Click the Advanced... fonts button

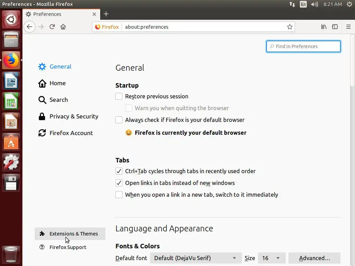pos(314,258)
